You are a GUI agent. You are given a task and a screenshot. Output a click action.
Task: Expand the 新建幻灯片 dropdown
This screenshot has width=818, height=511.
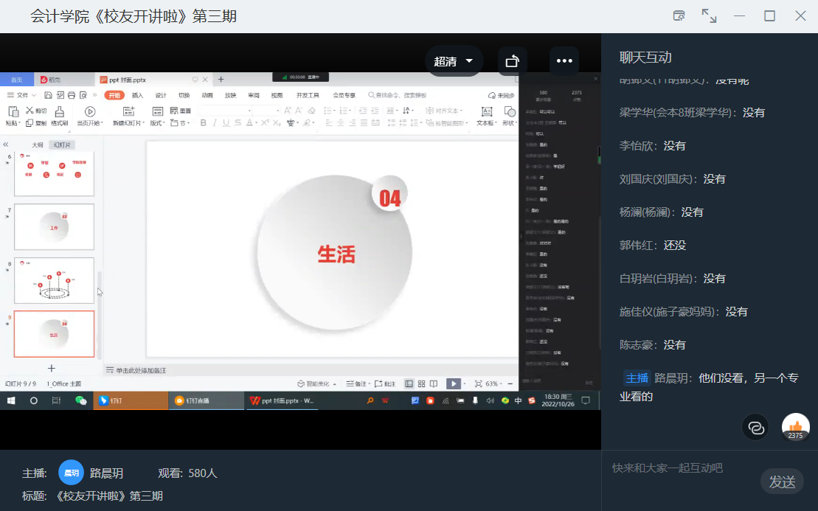pos(129,123)
